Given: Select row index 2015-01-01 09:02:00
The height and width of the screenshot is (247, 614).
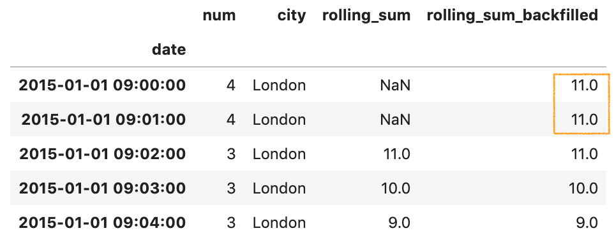Looking at the screenshot, I should tap(102, 154).
